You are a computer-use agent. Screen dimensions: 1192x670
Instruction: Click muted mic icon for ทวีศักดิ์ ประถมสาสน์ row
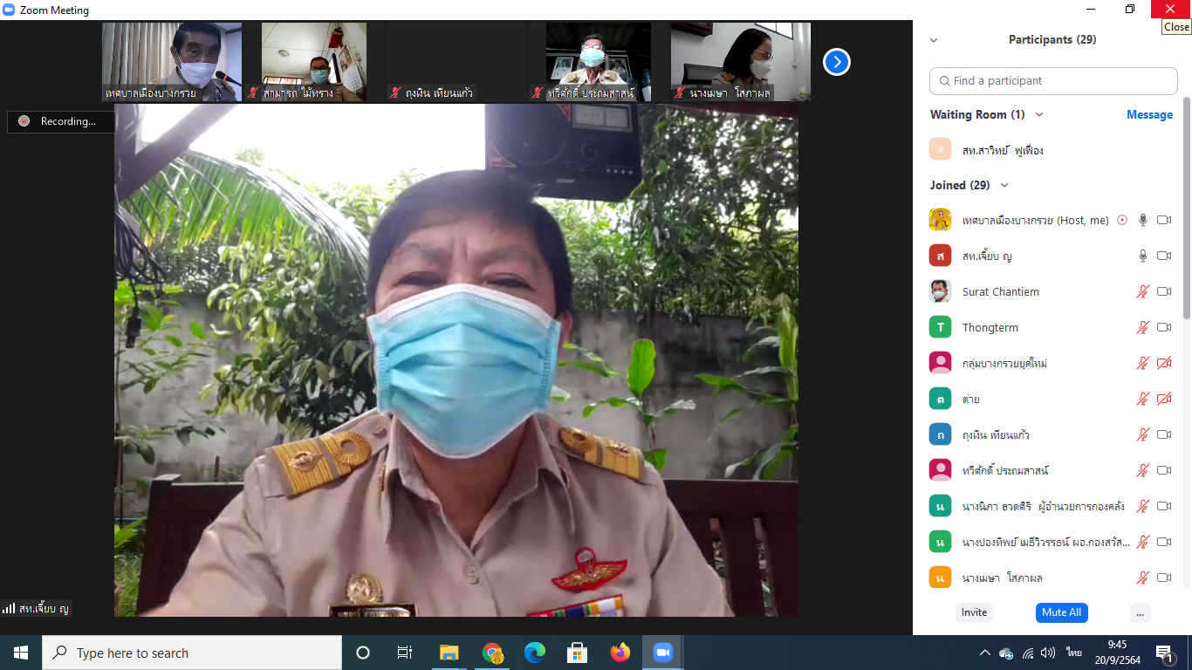(x=1143, y=471)
